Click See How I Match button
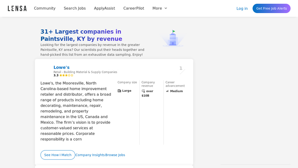This screenshot has width=298, height=168. pos(58,155)
